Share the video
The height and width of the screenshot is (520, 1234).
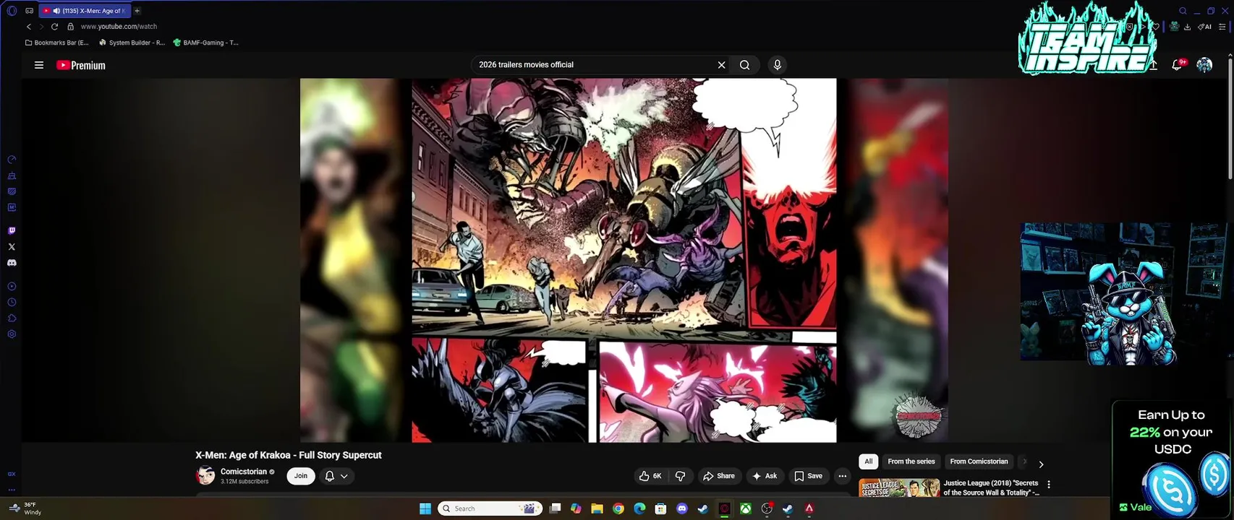pyautogui.click(x=719, y=476)
